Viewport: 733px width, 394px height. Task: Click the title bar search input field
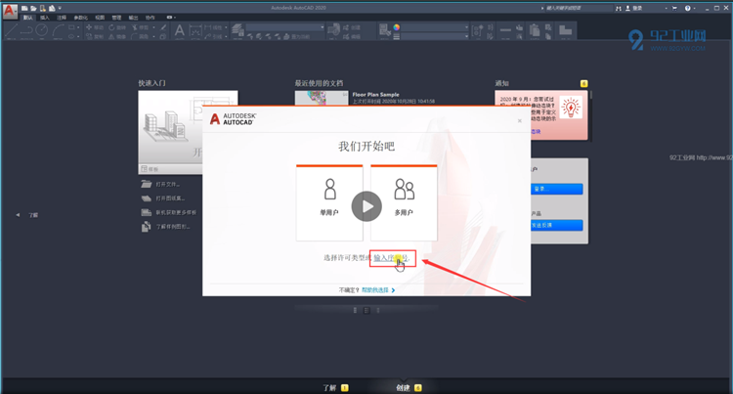(x=579, y=8)
